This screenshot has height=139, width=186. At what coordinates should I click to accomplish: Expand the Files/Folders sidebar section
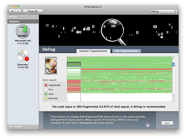coord(23,127)
